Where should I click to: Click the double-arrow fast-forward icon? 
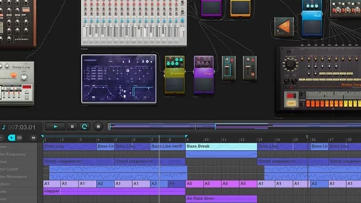pos(33,138)
